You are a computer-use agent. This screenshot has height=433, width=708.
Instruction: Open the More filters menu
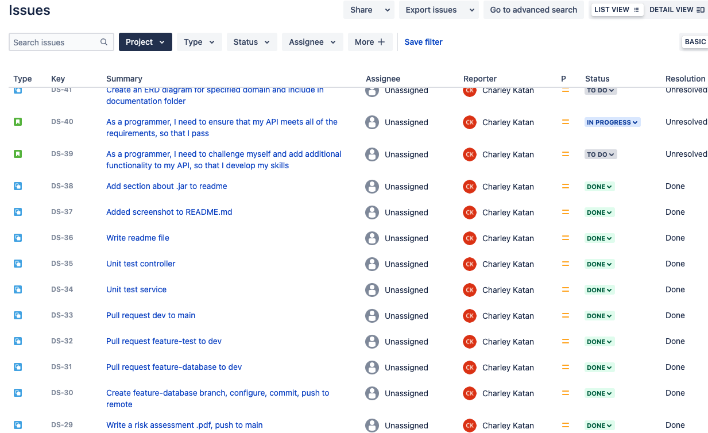tap(370, 41)
